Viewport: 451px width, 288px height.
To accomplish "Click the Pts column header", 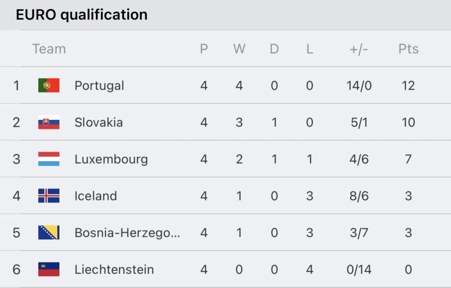I will (408, 49).
